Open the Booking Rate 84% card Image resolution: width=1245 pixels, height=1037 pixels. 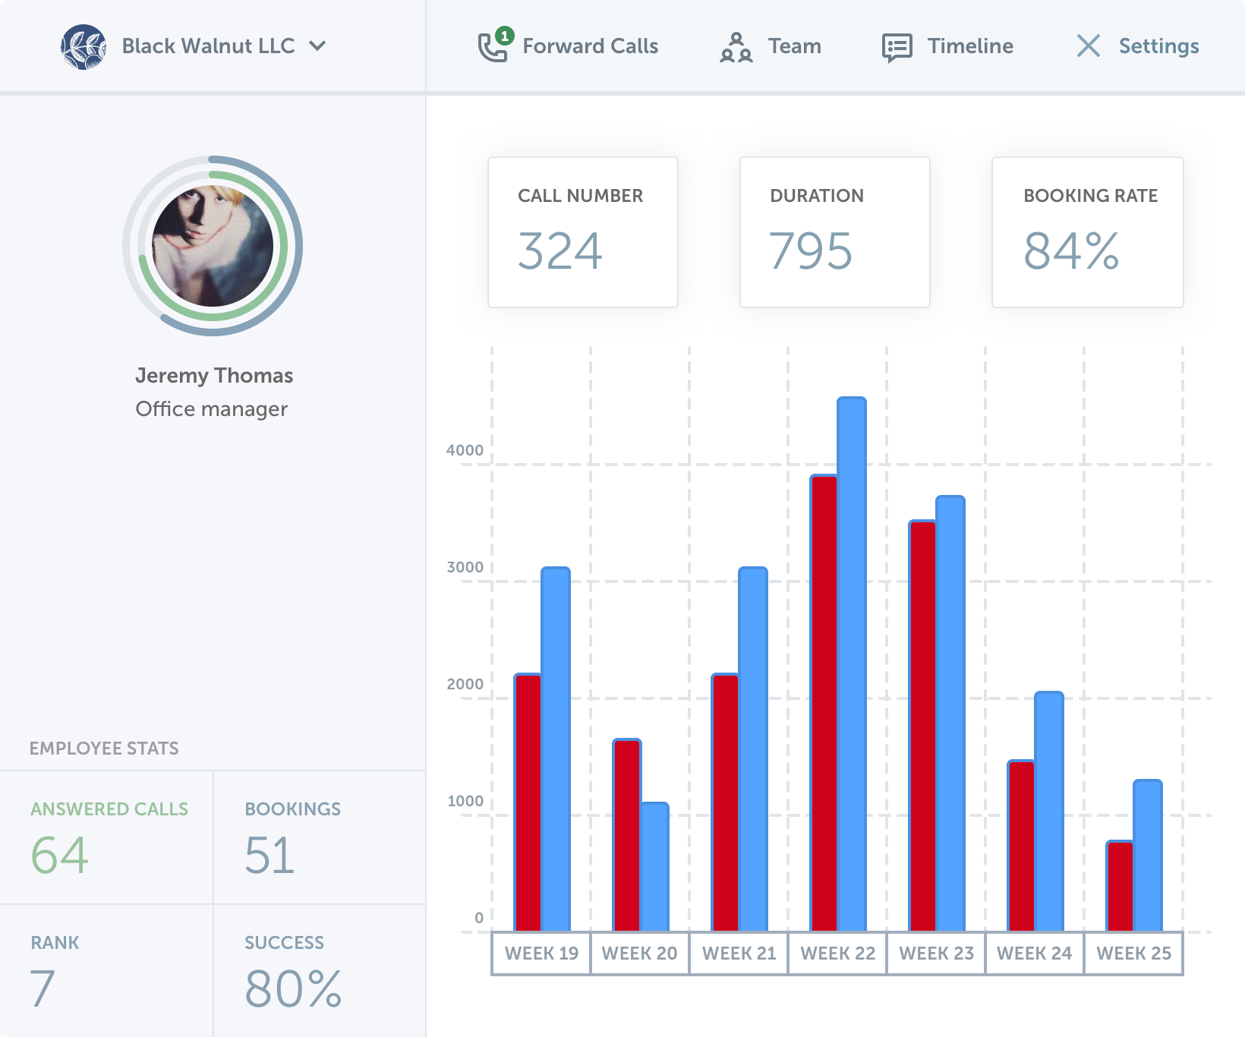(x=1088, y=232)
